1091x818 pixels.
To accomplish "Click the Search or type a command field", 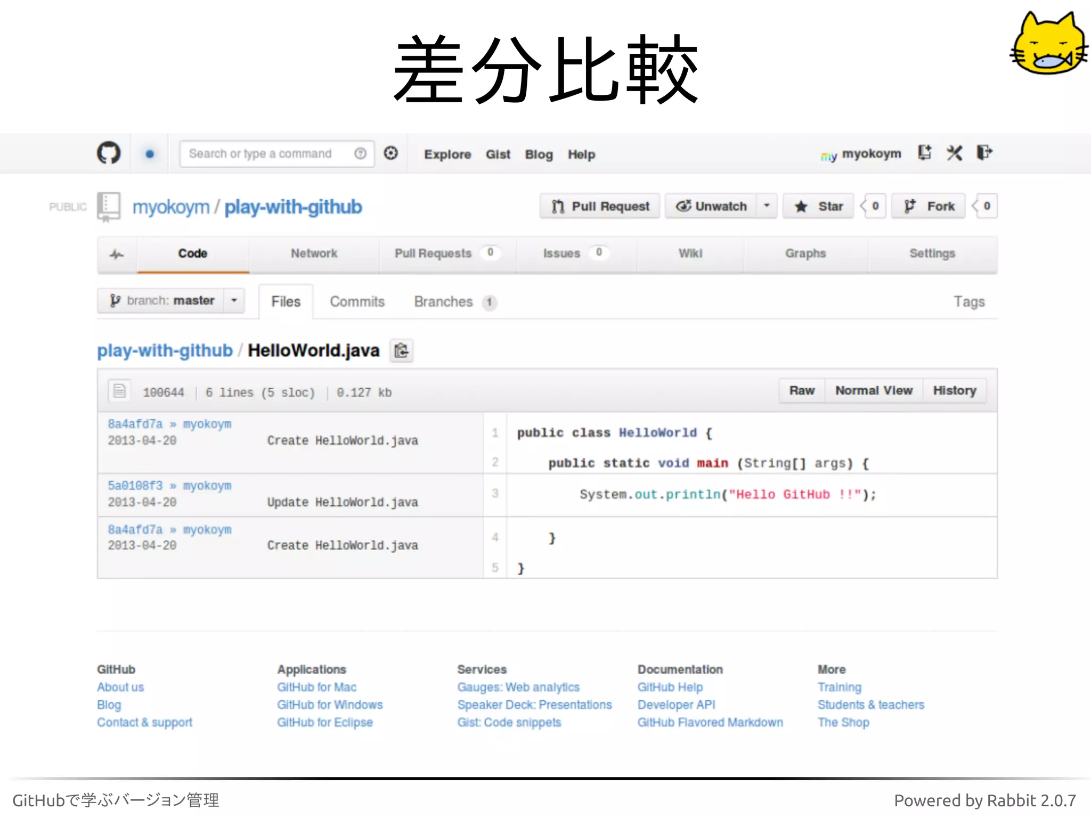I will pos(276,154).
